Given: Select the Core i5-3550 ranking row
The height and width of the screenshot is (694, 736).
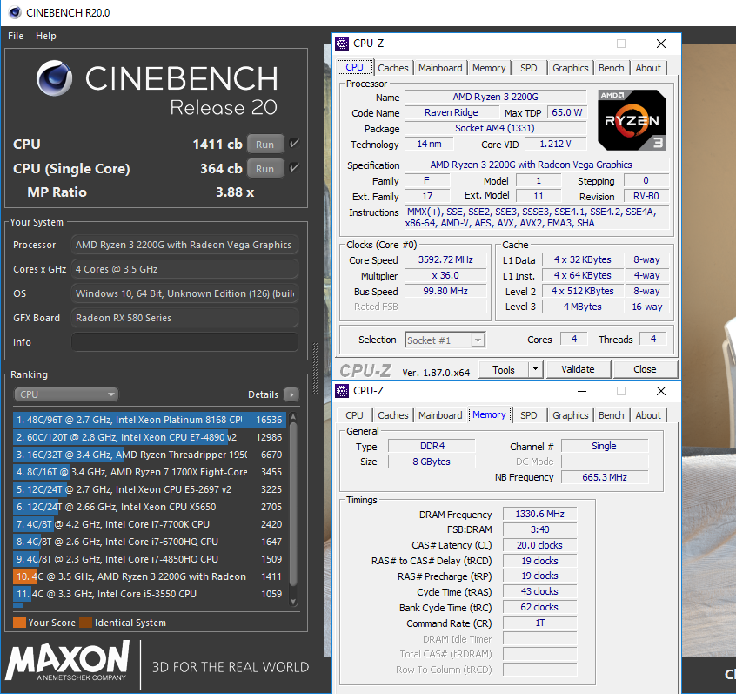Looking at the screenshot, I should pos(150,594).
